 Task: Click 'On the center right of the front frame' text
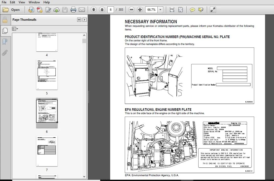click(146, 41)
